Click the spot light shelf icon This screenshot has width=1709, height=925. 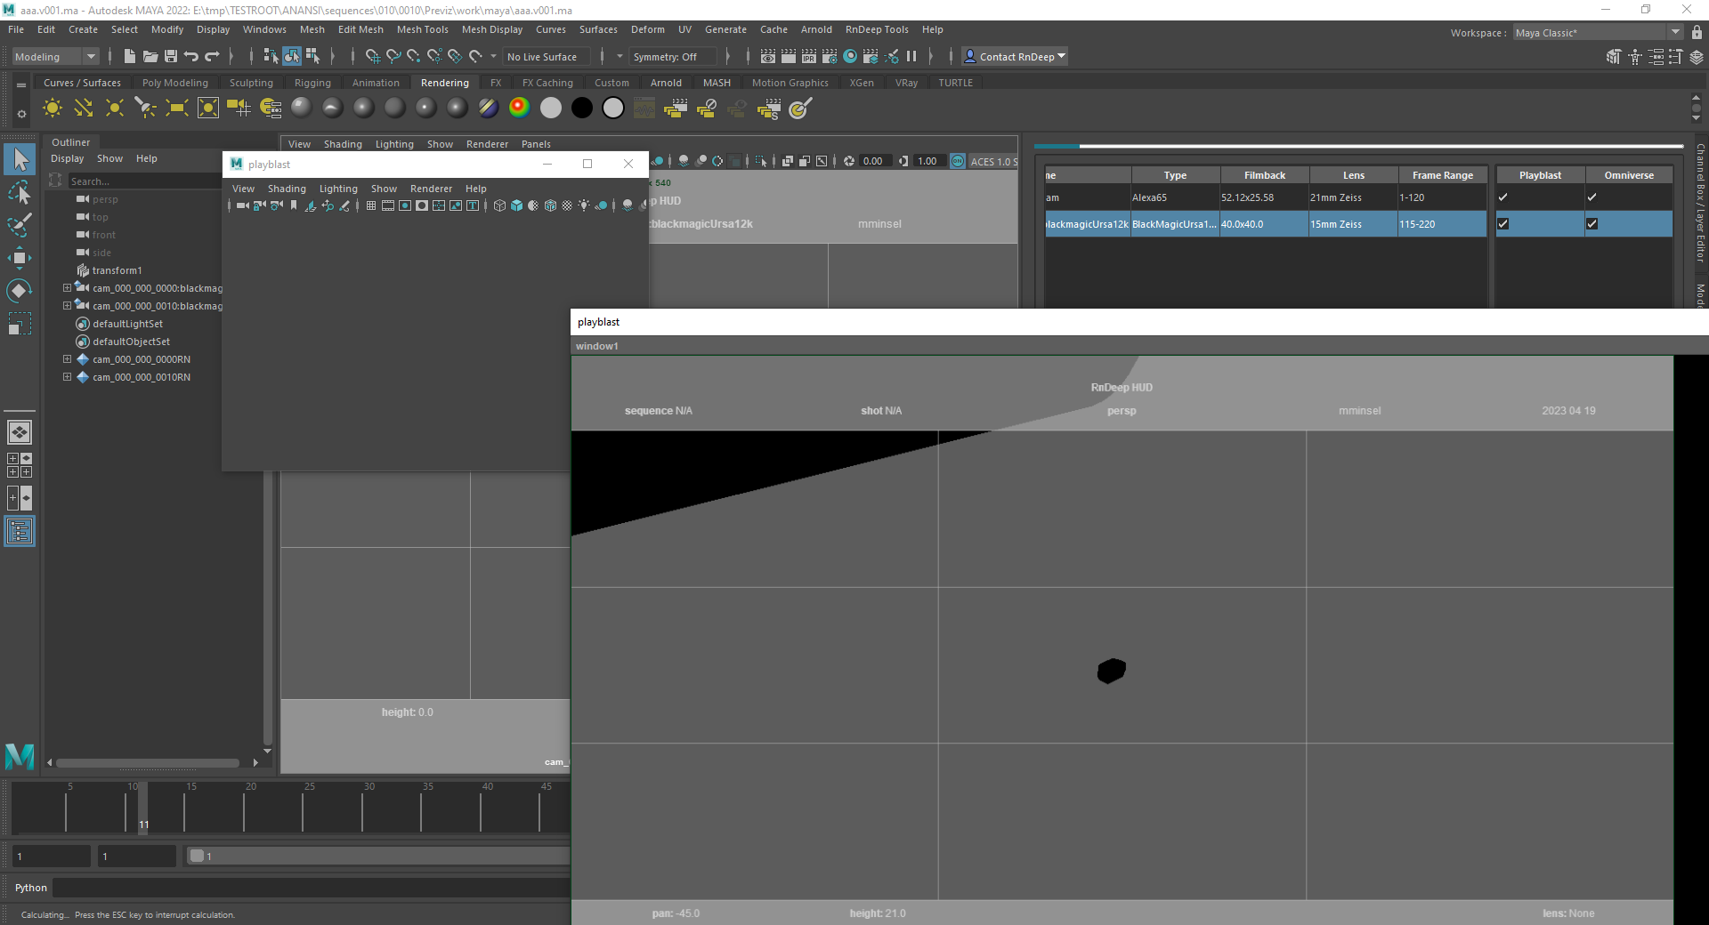coord(145,109)
